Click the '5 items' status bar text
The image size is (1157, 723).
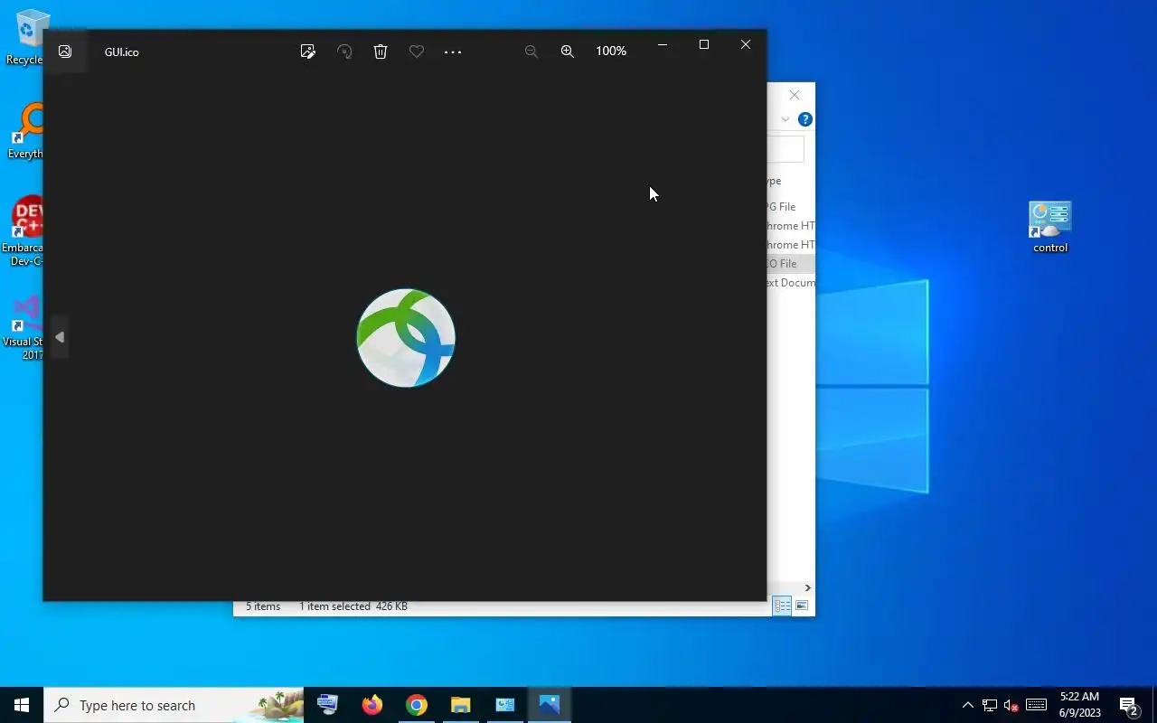coord(263,606)
